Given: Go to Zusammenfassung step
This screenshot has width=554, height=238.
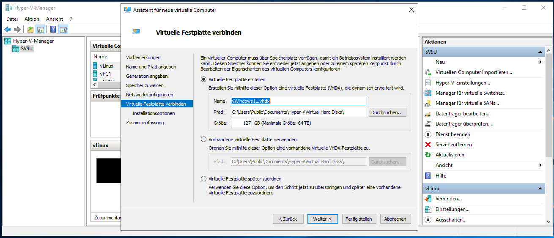Looking at the screenshot, I should [145, 123].
